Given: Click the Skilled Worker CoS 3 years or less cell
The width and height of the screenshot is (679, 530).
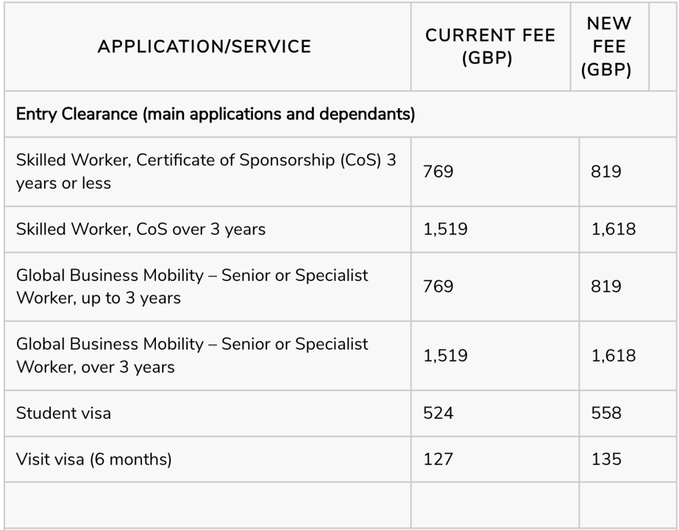Looking at the screenshot, I should coord(206,172).
